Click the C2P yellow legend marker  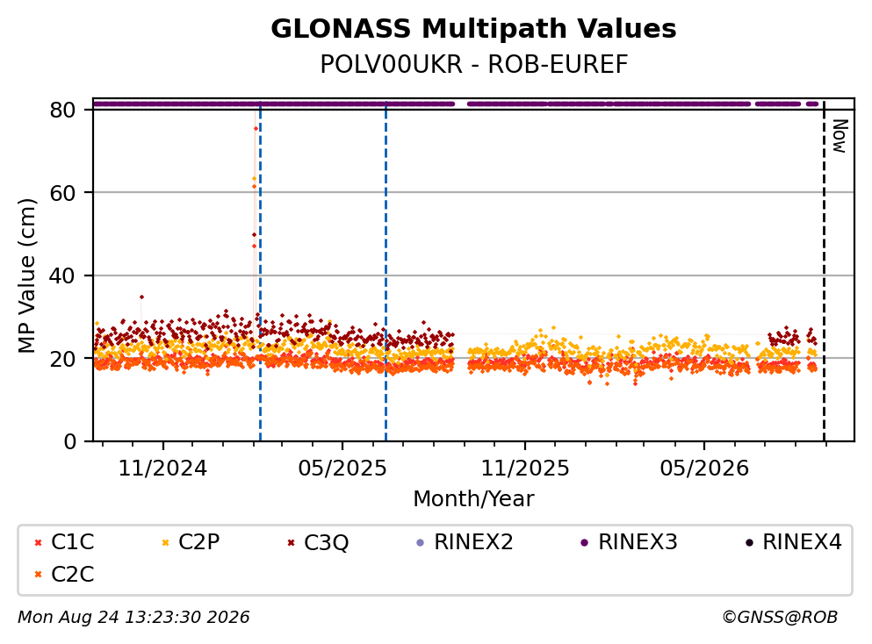(165, 542)
